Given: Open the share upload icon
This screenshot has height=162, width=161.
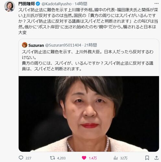Looking at the screenshot, I should tap(156, 158).
